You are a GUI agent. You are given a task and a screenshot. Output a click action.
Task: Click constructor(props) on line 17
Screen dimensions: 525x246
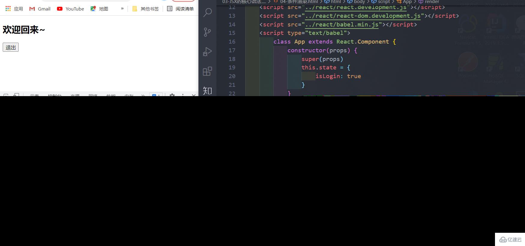(319, 50)
